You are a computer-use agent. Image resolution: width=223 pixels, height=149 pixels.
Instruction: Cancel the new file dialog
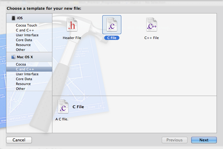[x=19, y=140]
